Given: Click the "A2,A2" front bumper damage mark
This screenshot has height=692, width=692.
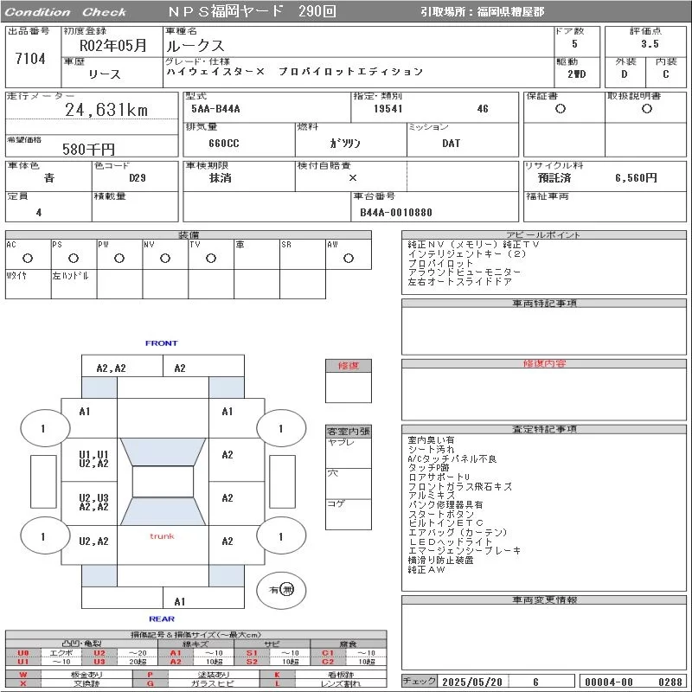Looking at the screenshot, I should click(112, 368).
